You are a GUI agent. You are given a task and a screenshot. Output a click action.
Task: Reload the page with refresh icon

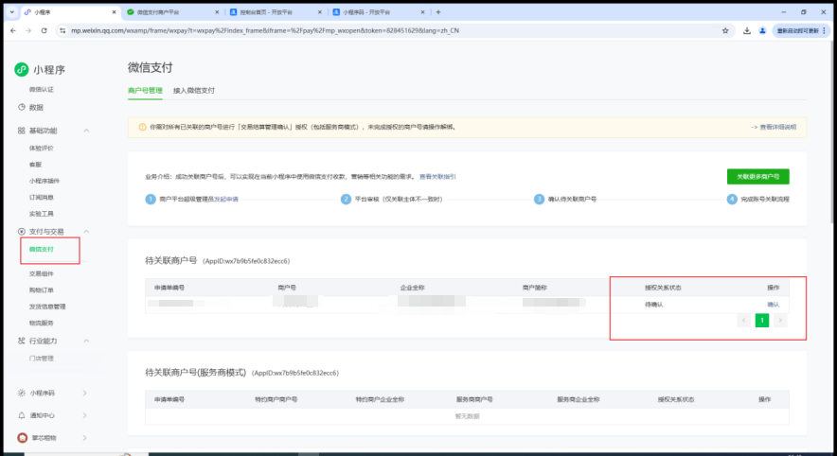[x=45, y=31]
